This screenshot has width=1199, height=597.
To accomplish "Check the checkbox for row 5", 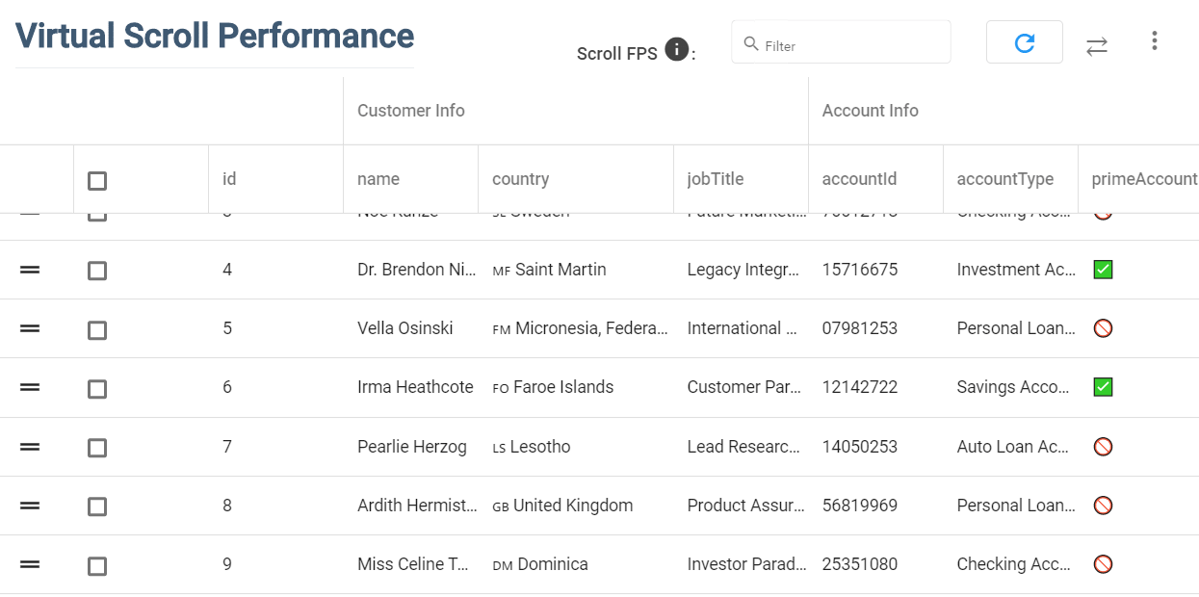I will (97, 330).
